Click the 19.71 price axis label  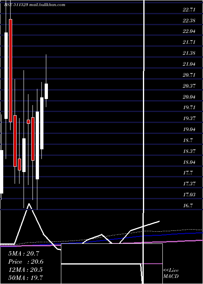189,108
